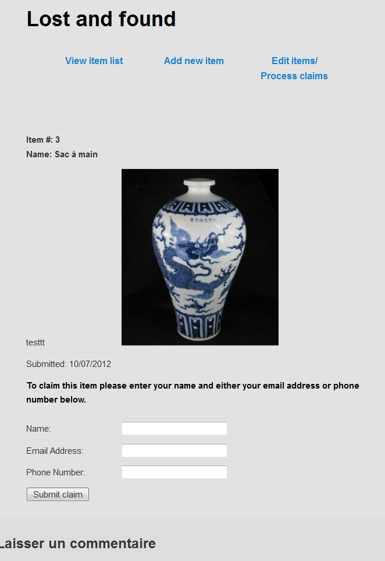This screenshot has height=561, width=385.
Task: Click the Name: Sac à main text
Action: 62,154
